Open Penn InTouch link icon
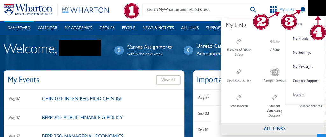Image resolution: width=326 pixels, height=137 pixels. coord(239,97)
